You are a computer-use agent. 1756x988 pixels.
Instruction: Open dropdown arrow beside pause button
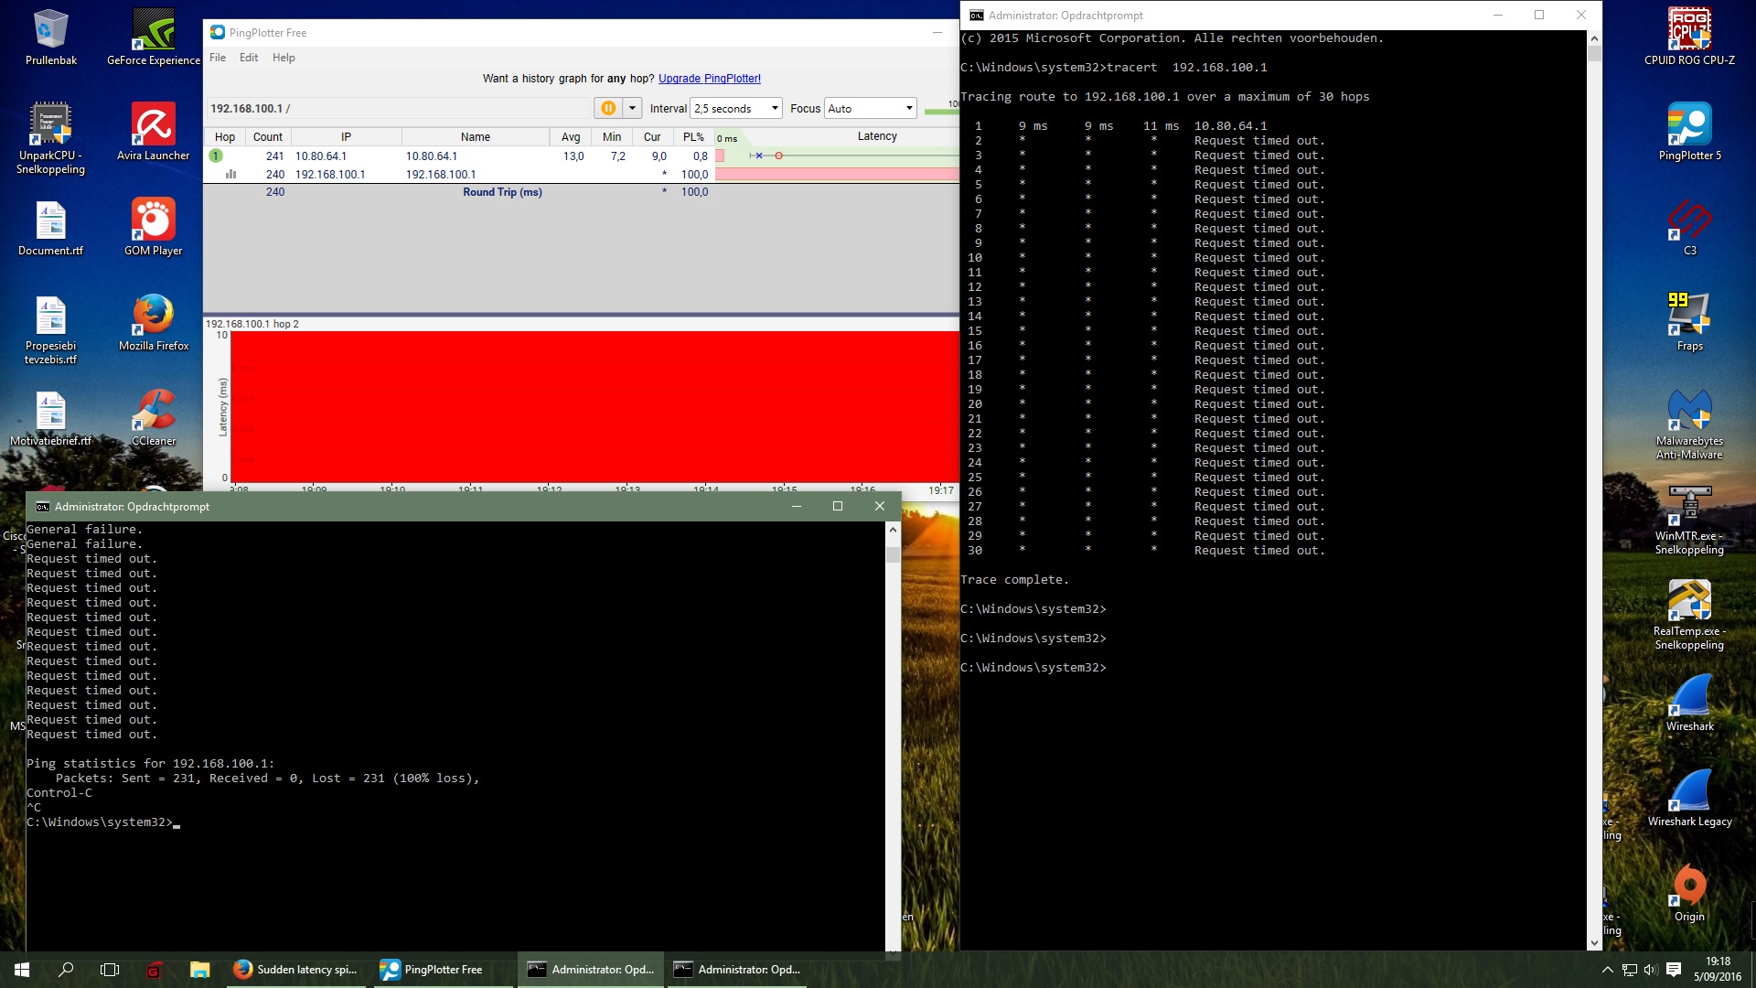632,108
